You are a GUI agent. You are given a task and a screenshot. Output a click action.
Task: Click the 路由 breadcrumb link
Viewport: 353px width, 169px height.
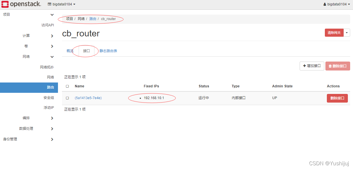click(x=93, y=19)
